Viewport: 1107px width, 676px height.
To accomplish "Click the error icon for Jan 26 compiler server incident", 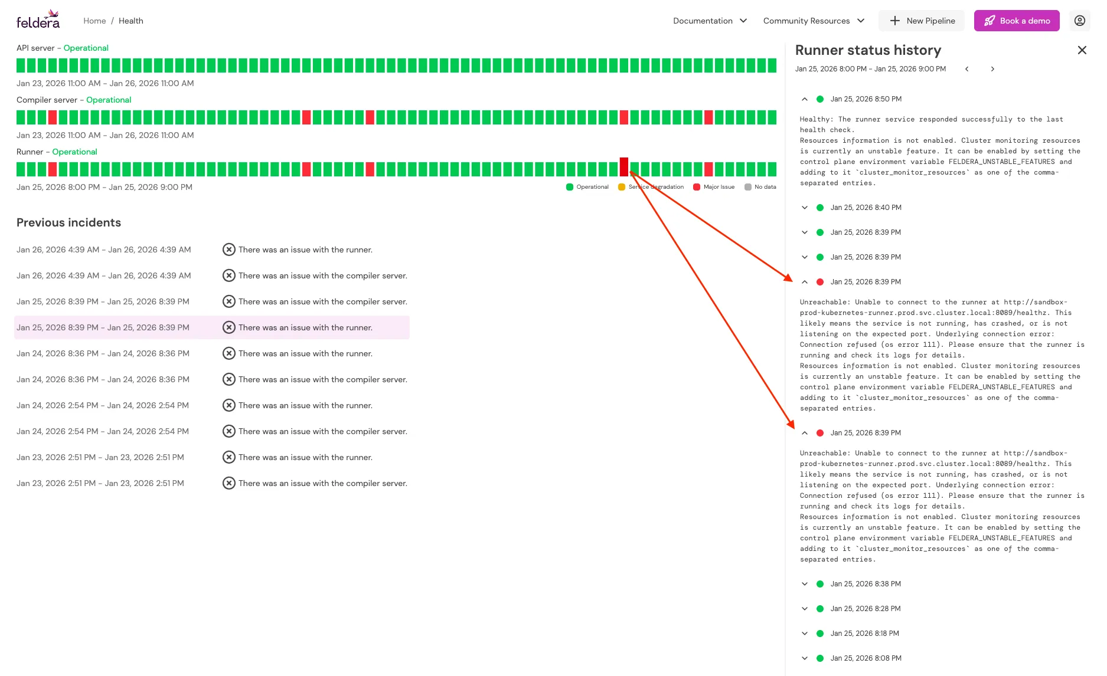I will click(x=228, y=275).
